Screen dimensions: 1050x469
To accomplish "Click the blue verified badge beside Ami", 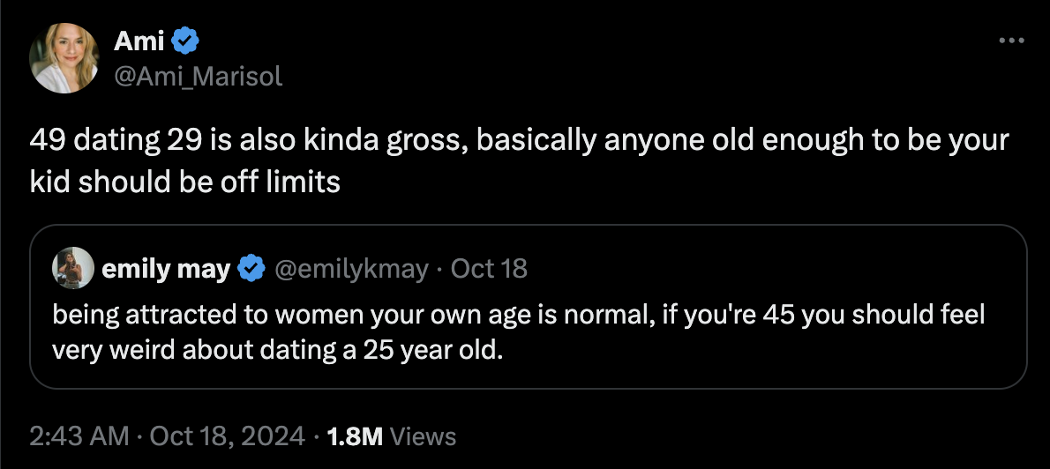I will (185, 42).
